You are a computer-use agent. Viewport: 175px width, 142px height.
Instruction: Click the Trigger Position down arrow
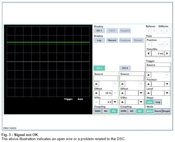pos(167,84)
